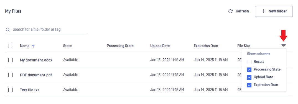This screenshot has width=298, height=104.
Task: Click the Refresh circular arrow icon
Action: coord(230,11)
